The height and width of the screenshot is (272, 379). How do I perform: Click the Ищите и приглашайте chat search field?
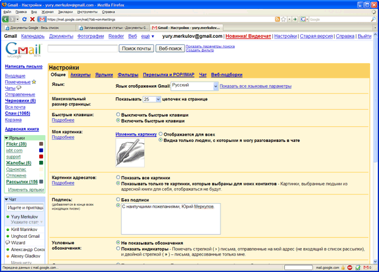(x=25, y=208)
